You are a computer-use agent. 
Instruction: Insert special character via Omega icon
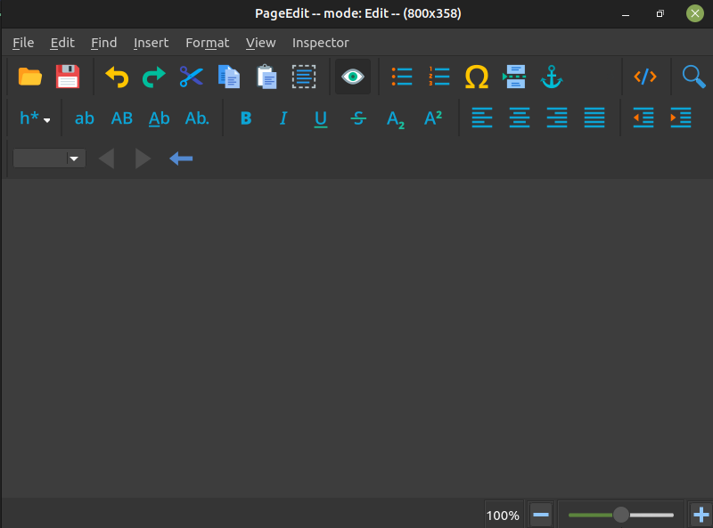click(477, 77)
